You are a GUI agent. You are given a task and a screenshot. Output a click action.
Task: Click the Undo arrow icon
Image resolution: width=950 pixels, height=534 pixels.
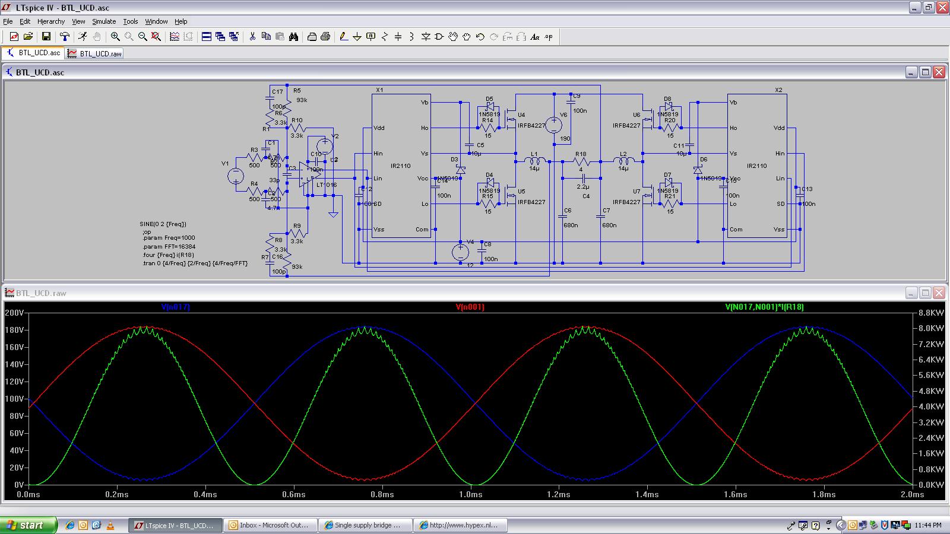pyautogui.click(x=480, y=37)
